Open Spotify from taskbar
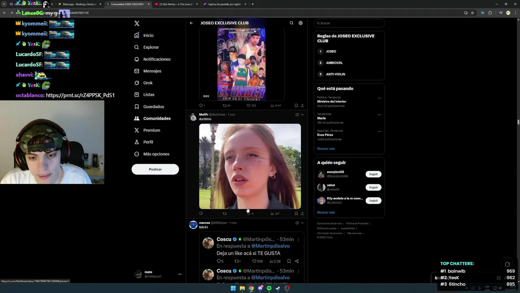The height and width of the screenshot is (293, 520). pyautogui.click(x=269, y=289)
